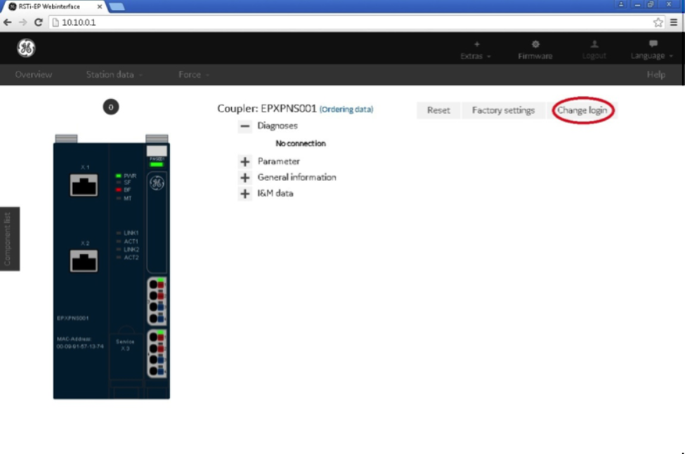Open a new browser tab
The width and height of the screenshot is (685, 454).
point(117,6)
